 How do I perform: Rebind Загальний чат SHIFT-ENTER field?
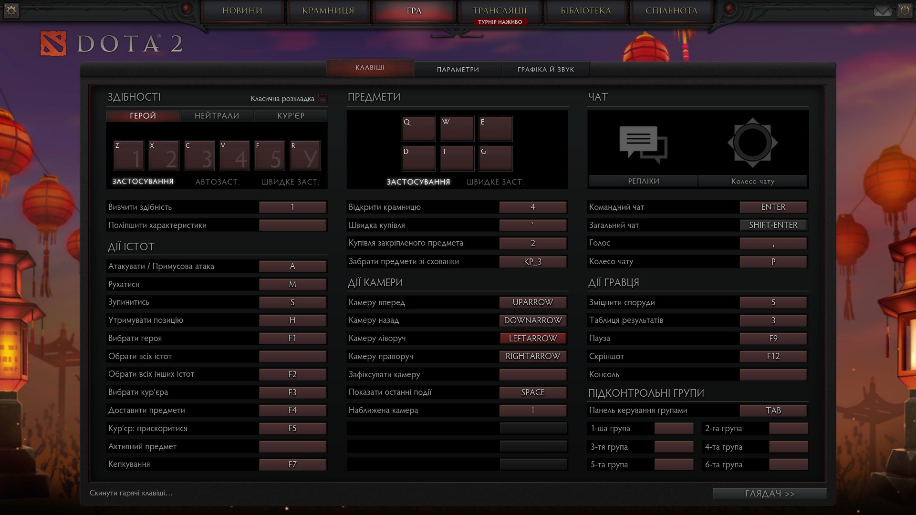(773, 225)
